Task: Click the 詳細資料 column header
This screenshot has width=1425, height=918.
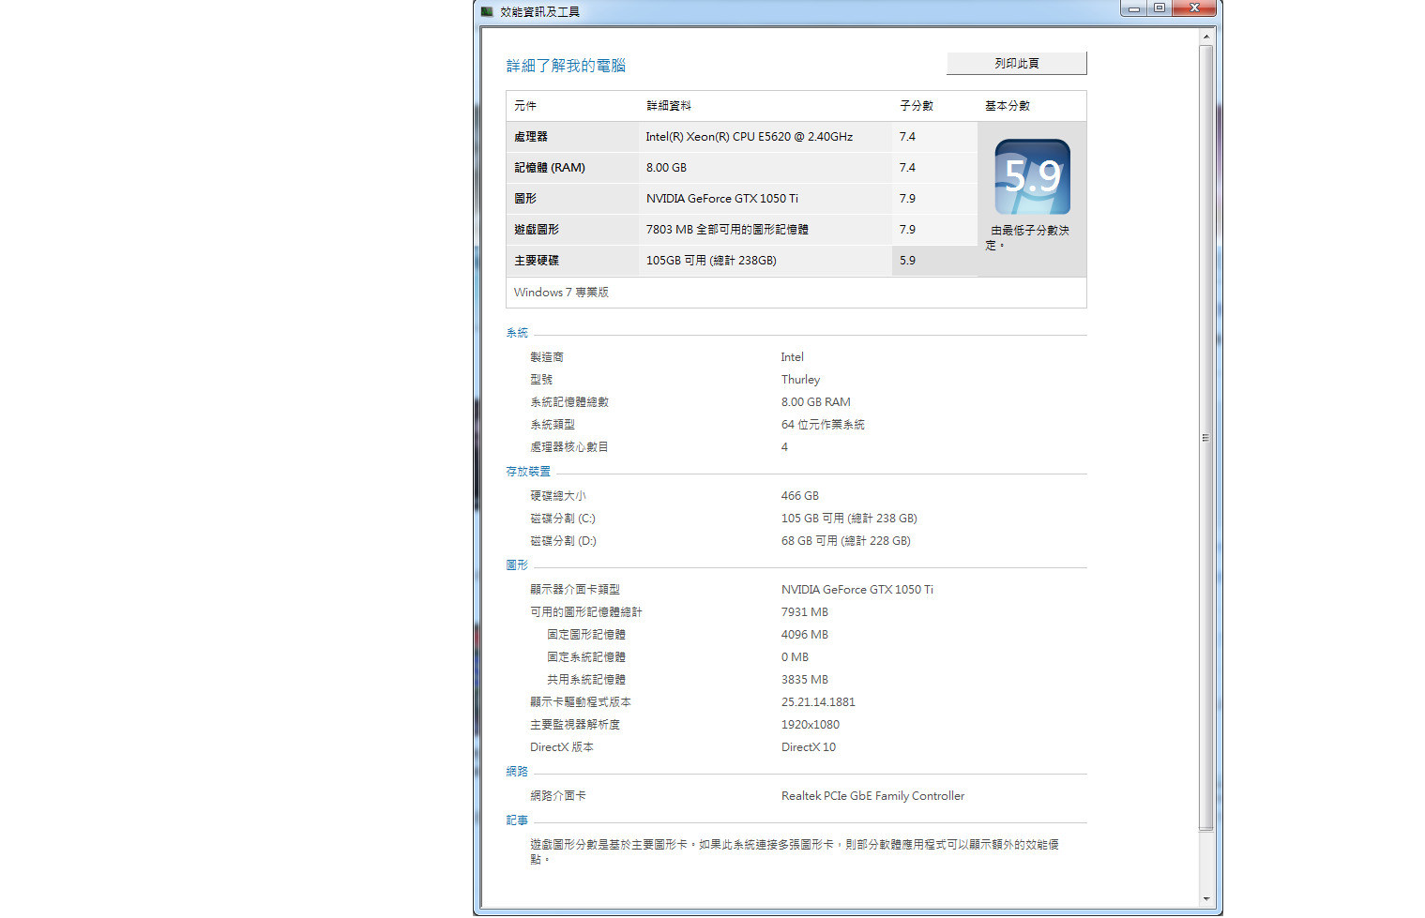Action: tap(668, 106)
